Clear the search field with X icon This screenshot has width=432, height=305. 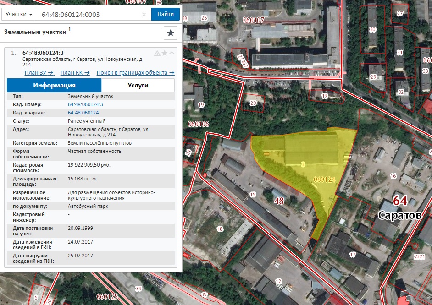coord(144,15)
